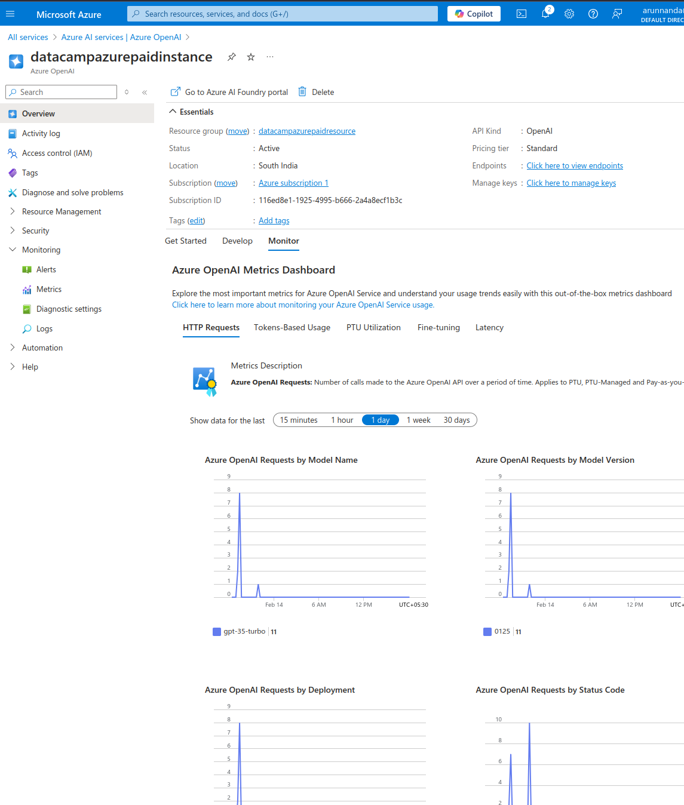Open the learn more about monitoring link
Viewport: 684px width, 805px height.
pyautogui.click(x=303, y=305)
